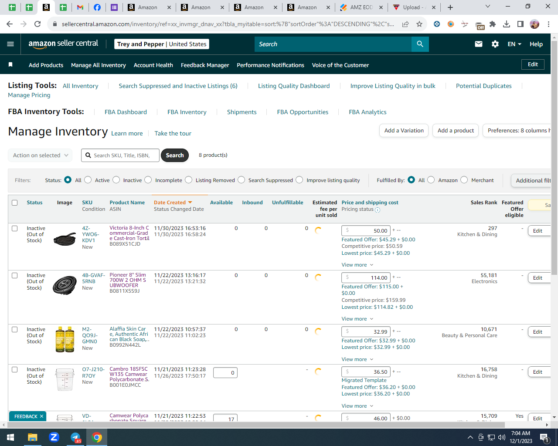
Task: Check the Pioneer 8" Subwoofer row checkbox
Action: click(15, 275)
